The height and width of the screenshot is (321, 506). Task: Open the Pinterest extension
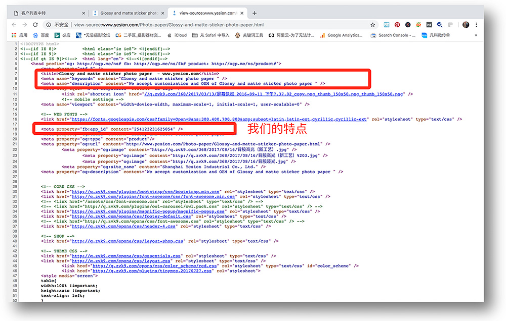click(397, 25)
